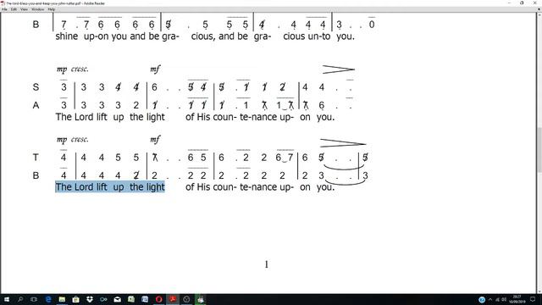Open the Help menu
Screen dimensions: 542x305
pyautogui.click(x=51, y=9)
